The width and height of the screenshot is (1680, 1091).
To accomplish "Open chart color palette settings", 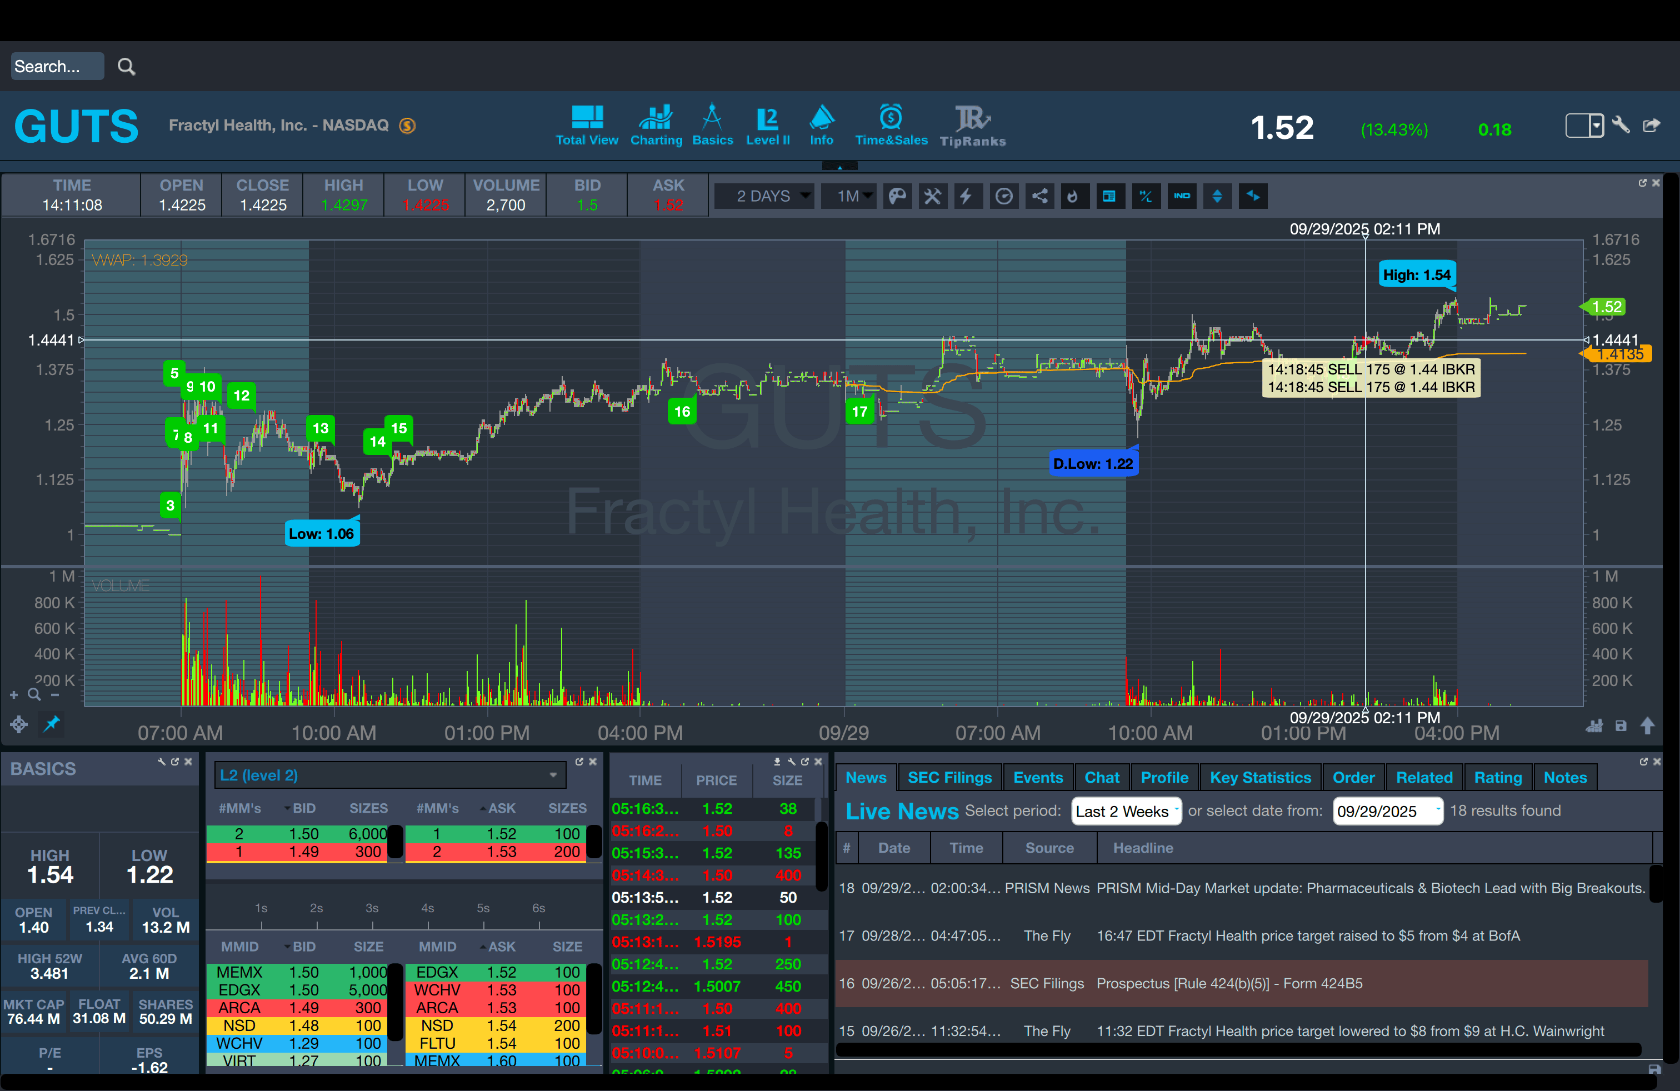I will pos(897,196).
